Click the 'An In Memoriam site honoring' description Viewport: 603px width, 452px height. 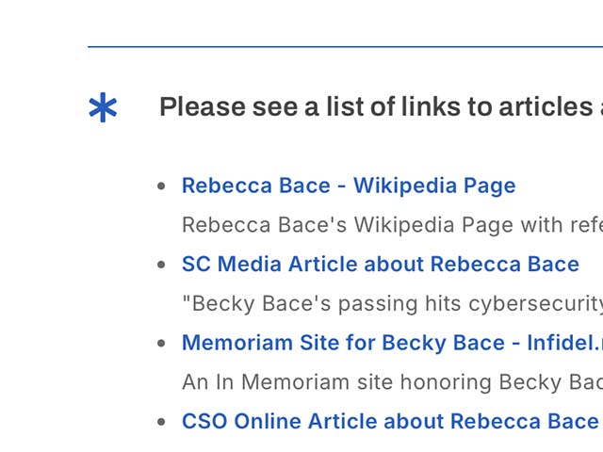click(391, 382)
